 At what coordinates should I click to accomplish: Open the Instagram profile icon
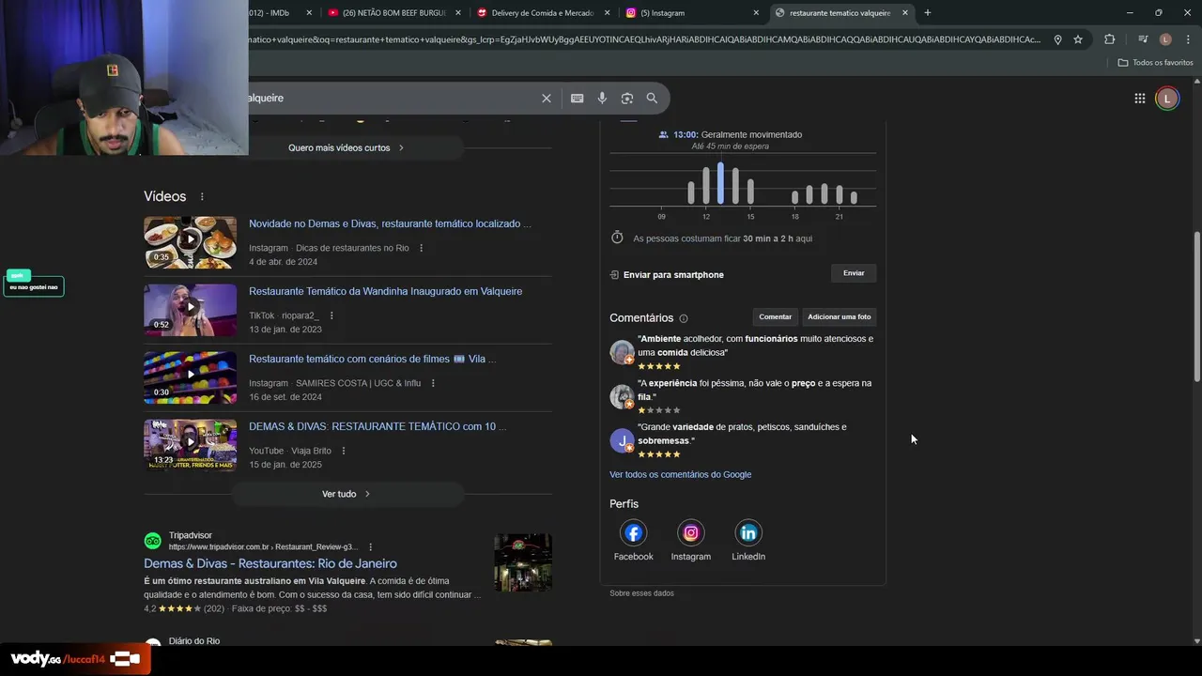tap(690, 533)
